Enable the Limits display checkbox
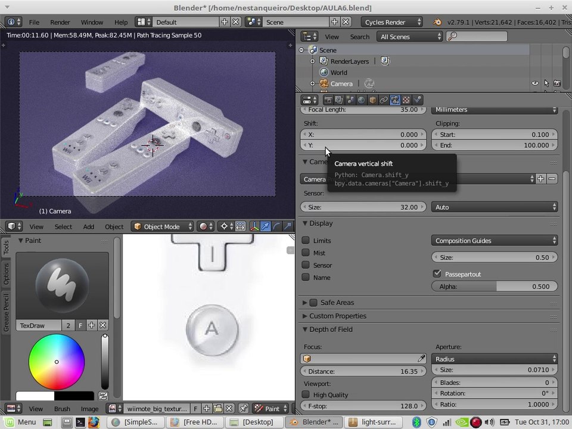This screenshot has width=572, height=429. coord(306,240)
